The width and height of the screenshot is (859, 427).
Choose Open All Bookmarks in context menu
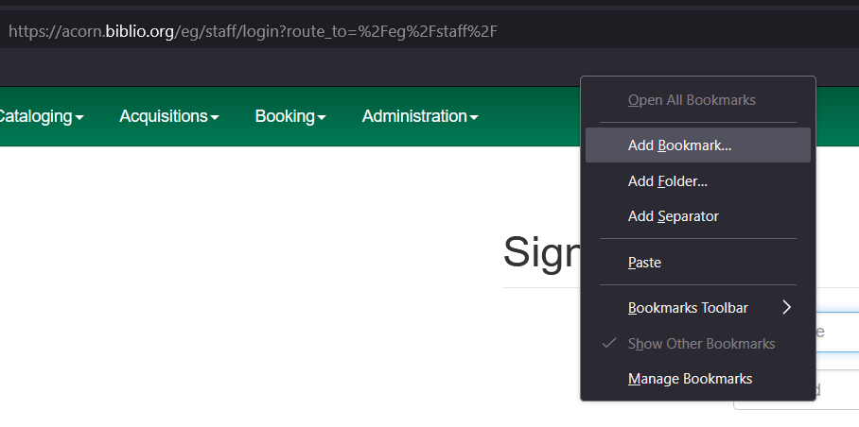[x=692, y=100]
